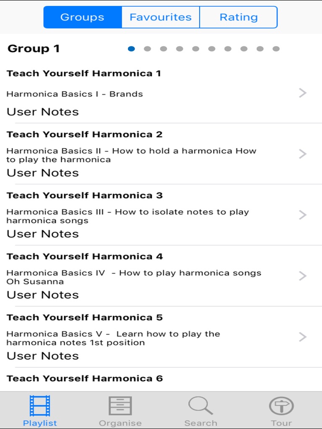The image size is (322, 429).
Task: Edit User Notes under Harmonica 2
Action: (x=43, y=173)
